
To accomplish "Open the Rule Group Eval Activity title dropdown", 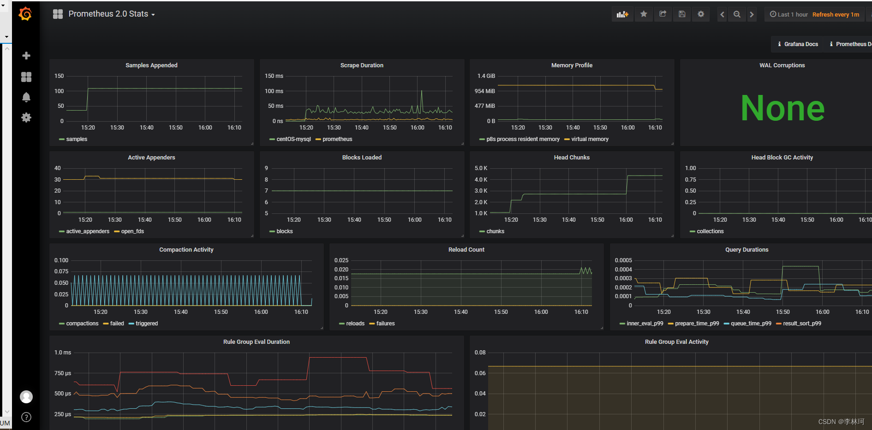I will point(676,342).
